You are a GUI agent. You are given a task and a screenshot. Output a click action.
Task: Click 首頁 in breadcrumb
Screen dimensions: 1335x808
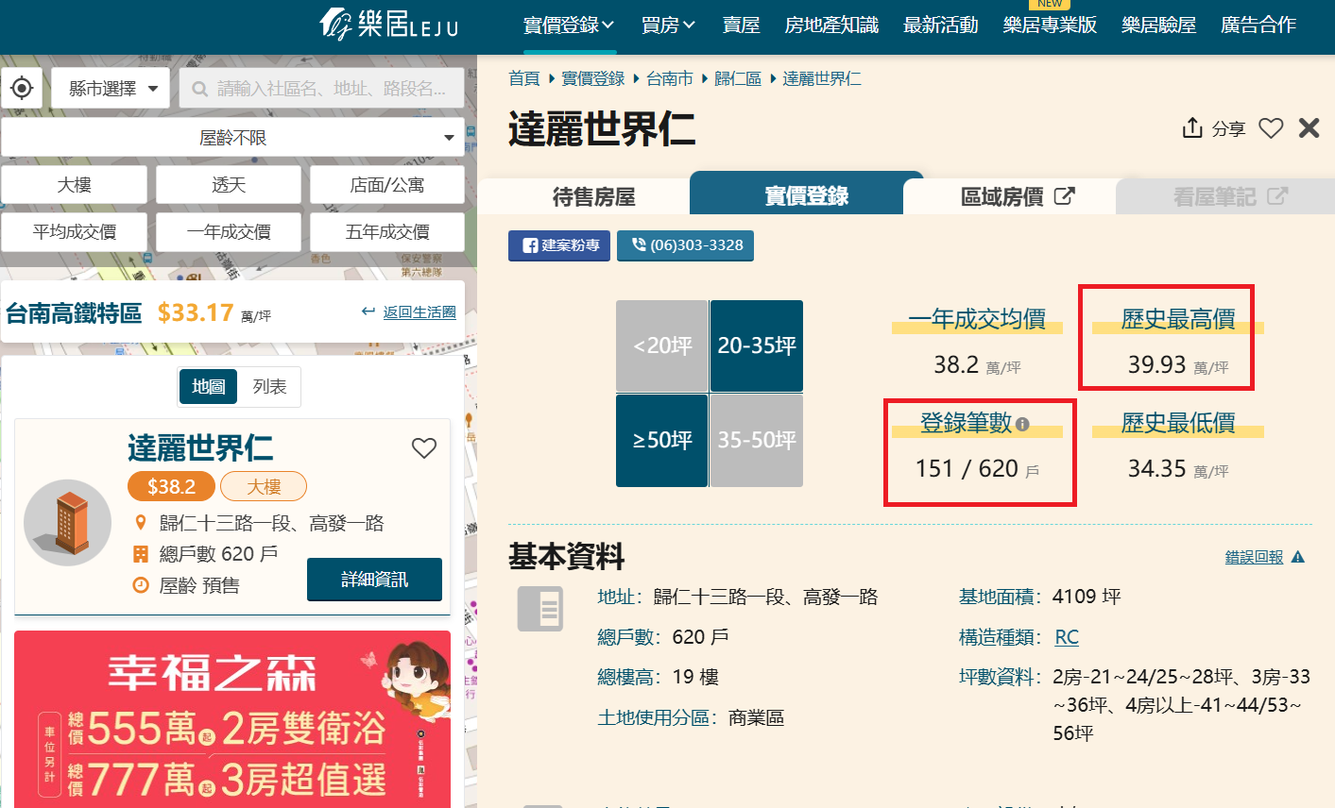523,78
